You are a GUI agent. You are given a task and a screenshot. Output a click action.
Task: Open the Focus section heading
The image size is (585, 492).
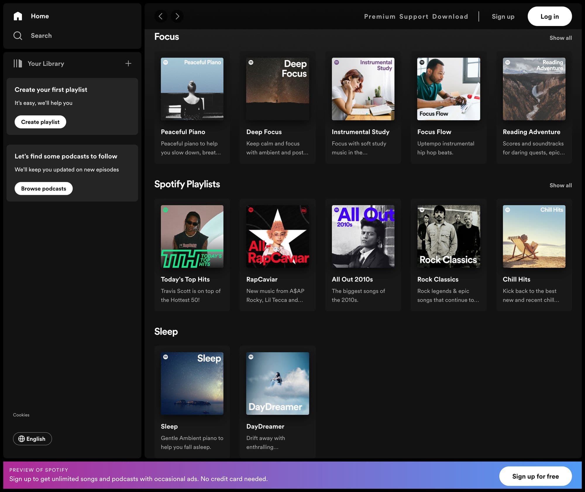[x=166, y=37]
